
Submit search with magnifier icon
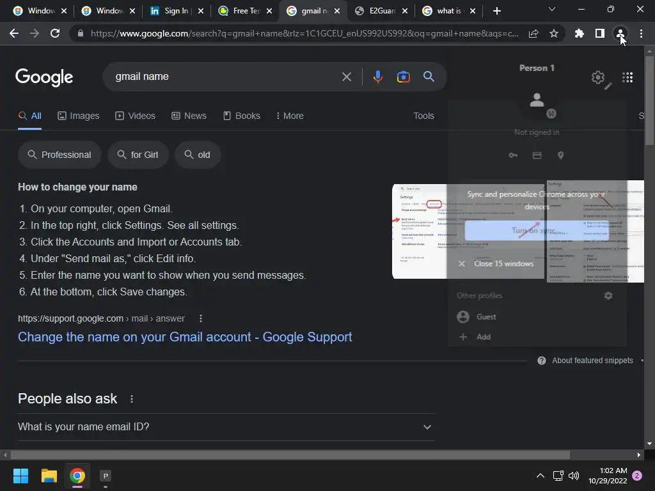tap(429, 77)
